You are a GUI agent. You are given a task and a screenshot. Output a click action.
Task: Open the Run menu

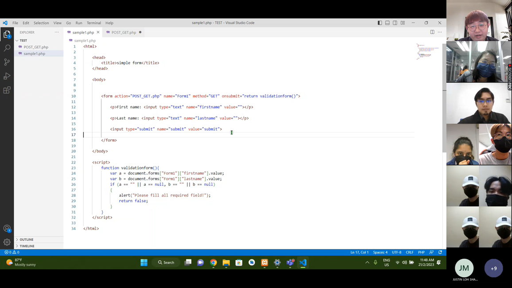pos(79,23)
